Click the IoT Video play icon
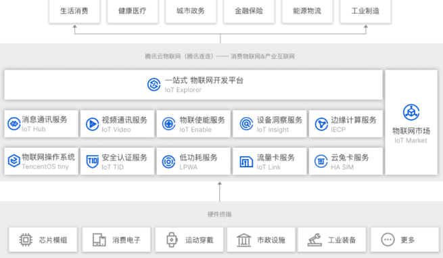 (x=93, y=124)
